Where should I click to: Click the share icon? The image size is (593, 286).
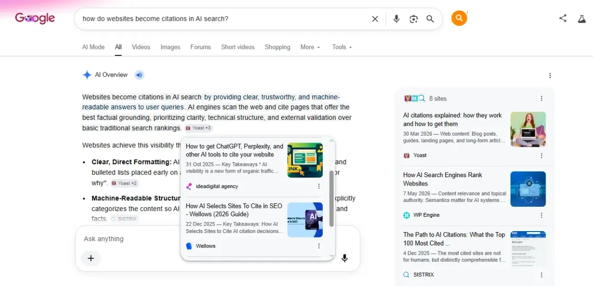click(x=563, y=18)
